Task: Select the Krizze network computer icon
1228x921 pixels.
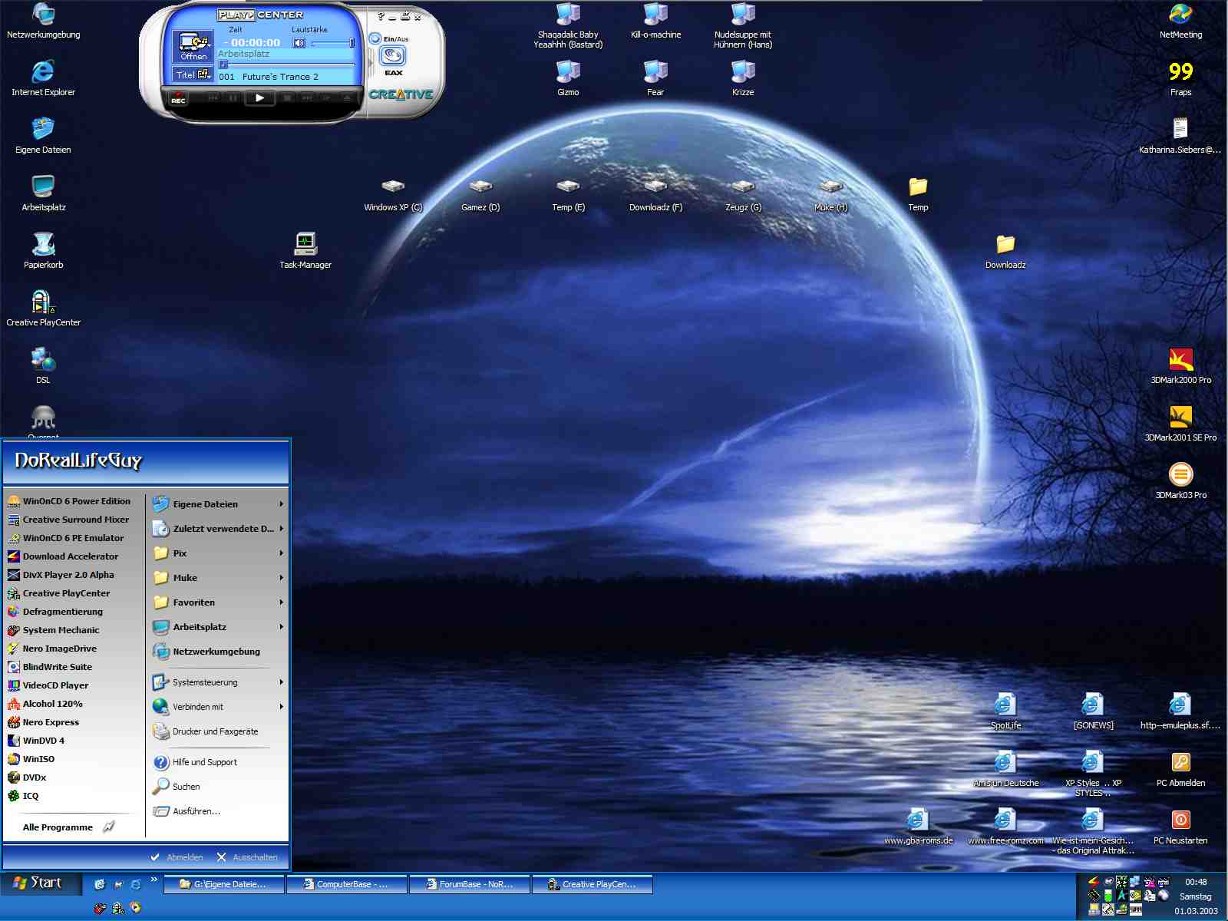Action: tap(743, 78)
